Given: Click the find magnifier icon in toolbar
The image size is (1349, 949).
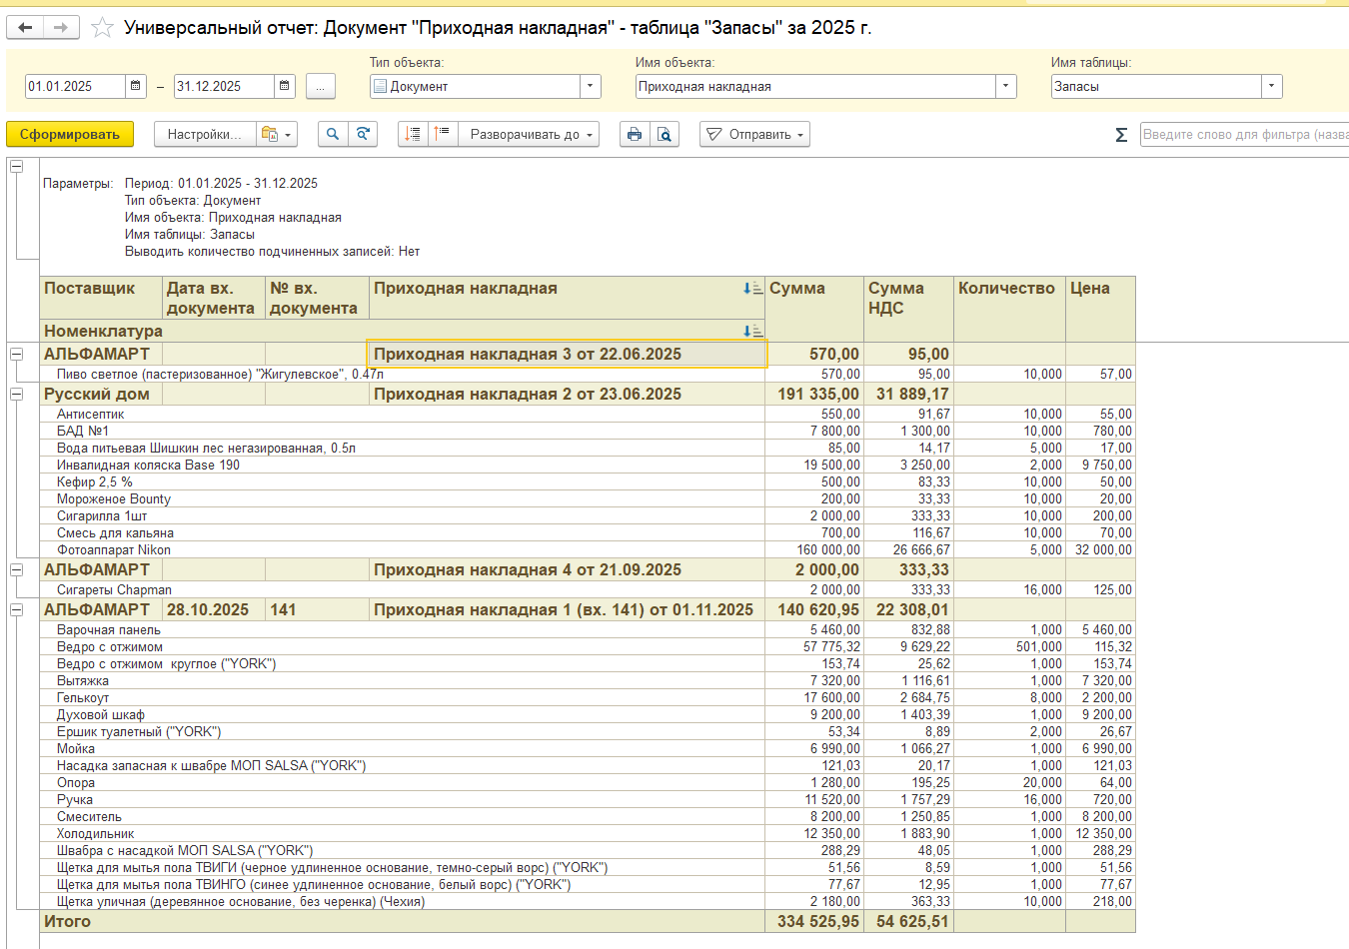Looking at the screenshot, I should (333, 134).
